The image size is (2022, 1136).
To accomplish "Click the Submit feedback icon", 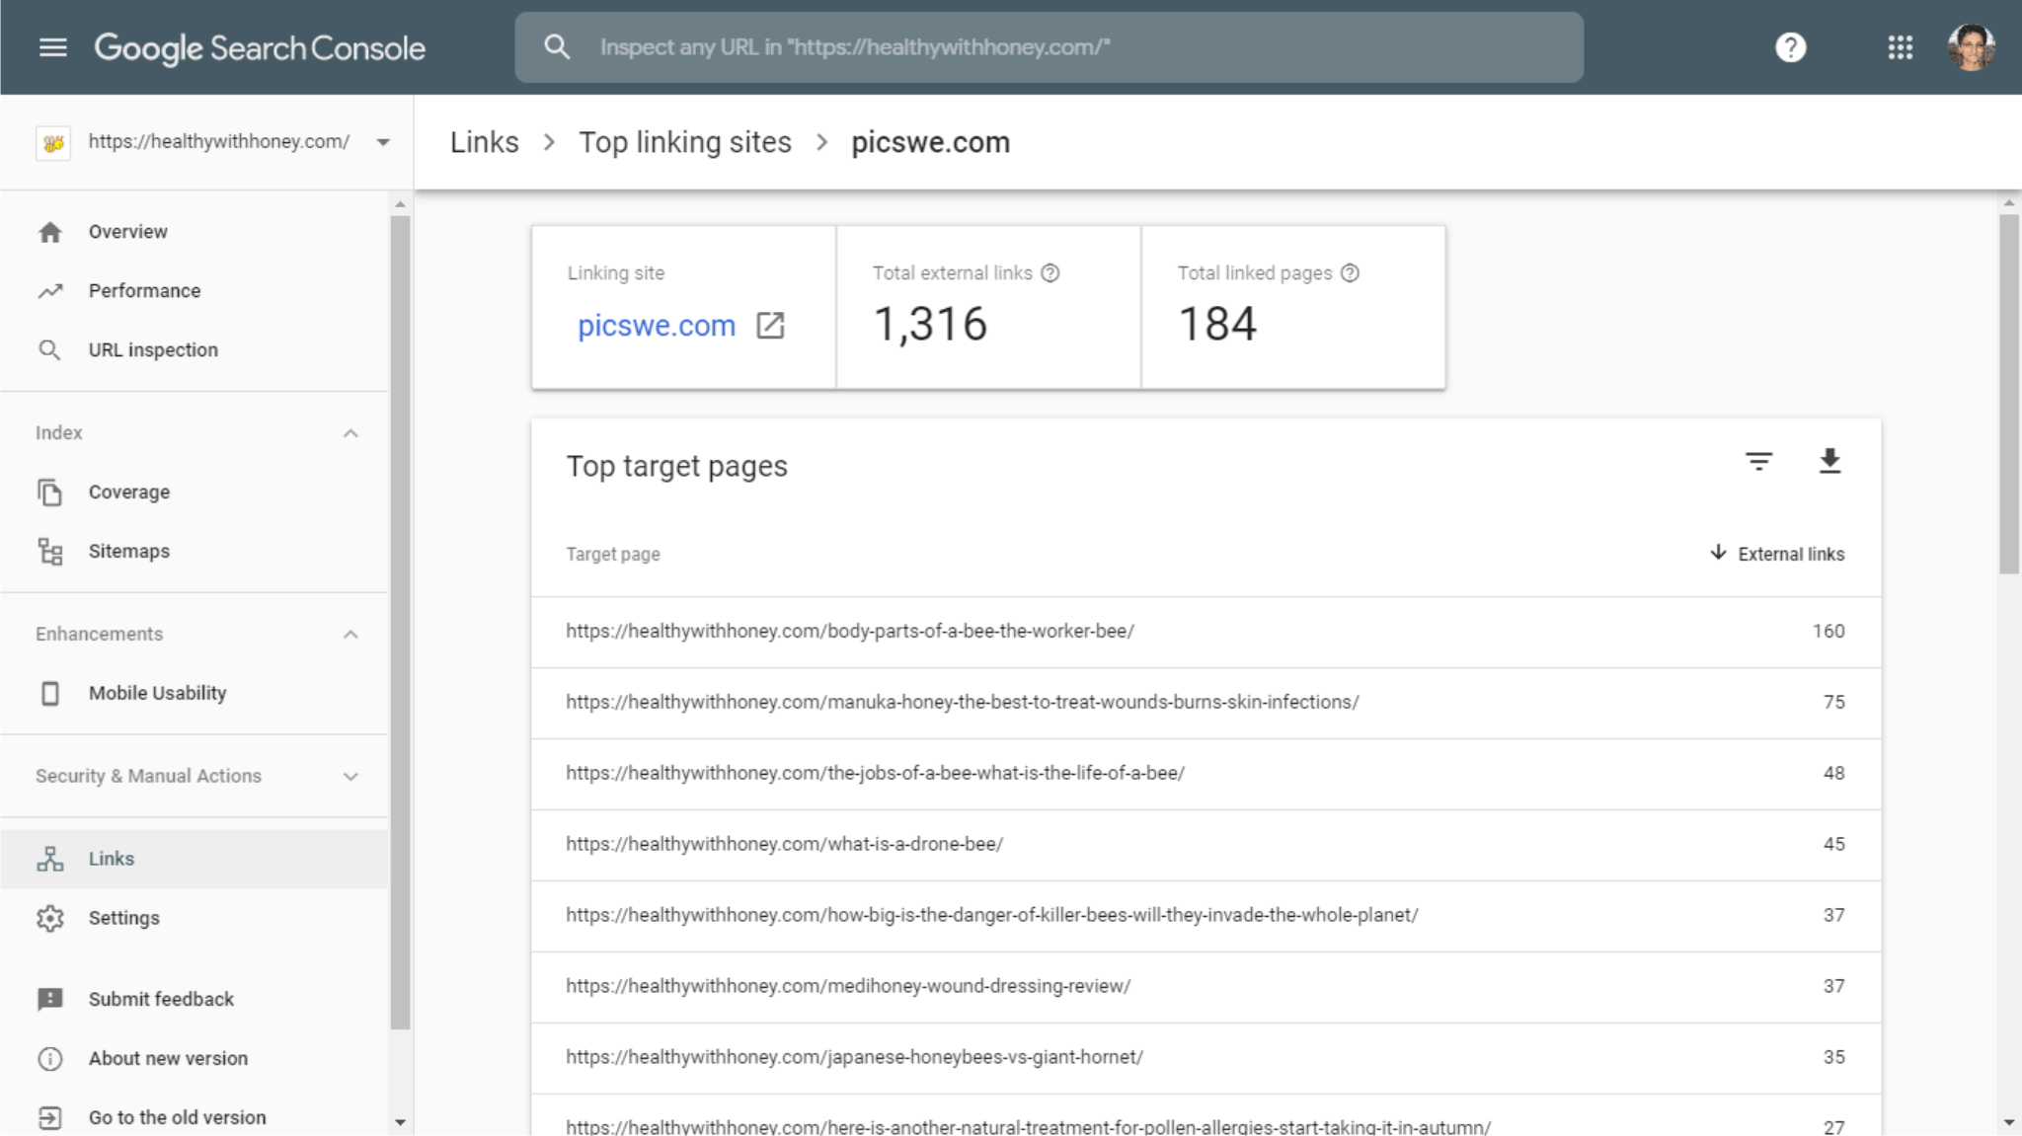I will [50, 999].
